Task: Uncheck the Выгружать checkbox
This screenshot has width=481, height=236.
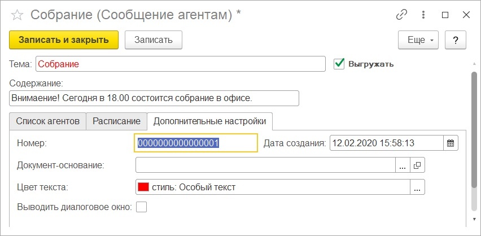Action: point(339,64)
